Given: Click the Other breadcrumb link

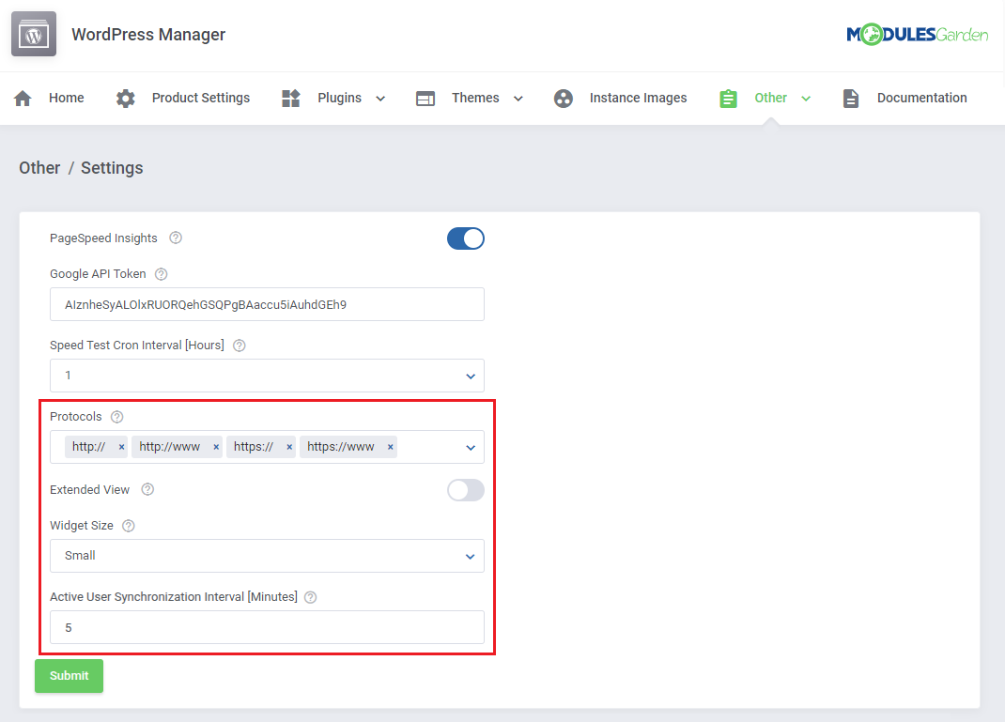Looking at the screenshot, I should 39,168.
